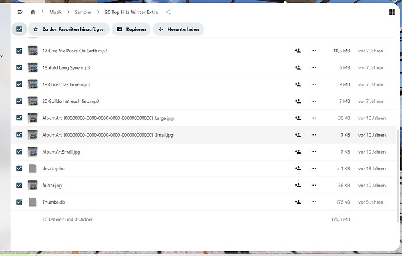Go to the home folder icon
The height and width of the screenshot is (256, 402).
coord(33,12)
